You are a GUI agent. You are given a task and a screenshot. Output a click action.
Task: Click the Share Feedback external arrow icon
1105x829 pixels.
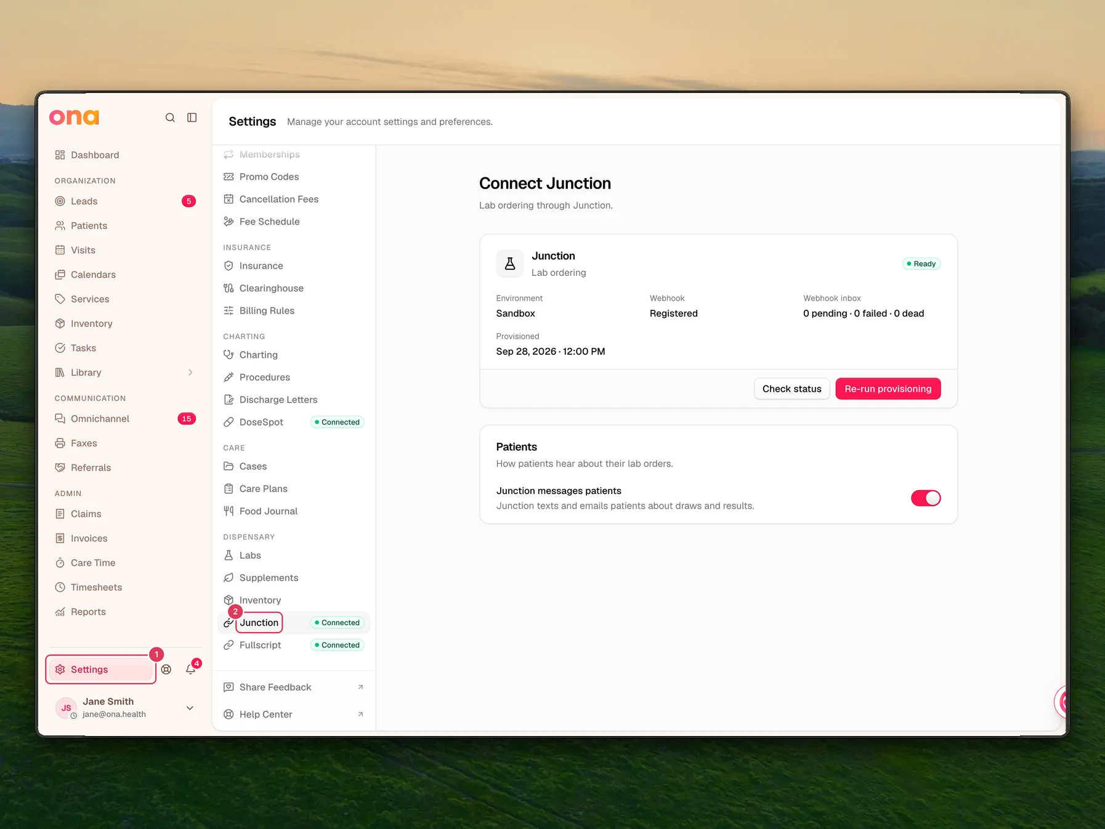(x=360, y=687)
